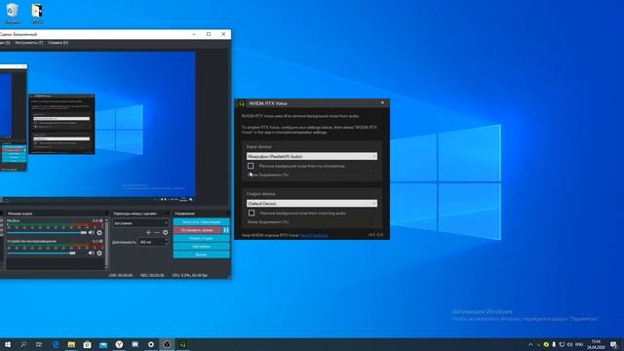The height and width of the screenshot is (351, 624).
Task: Open transition properties gear in OBS
Action: point(166,232)
